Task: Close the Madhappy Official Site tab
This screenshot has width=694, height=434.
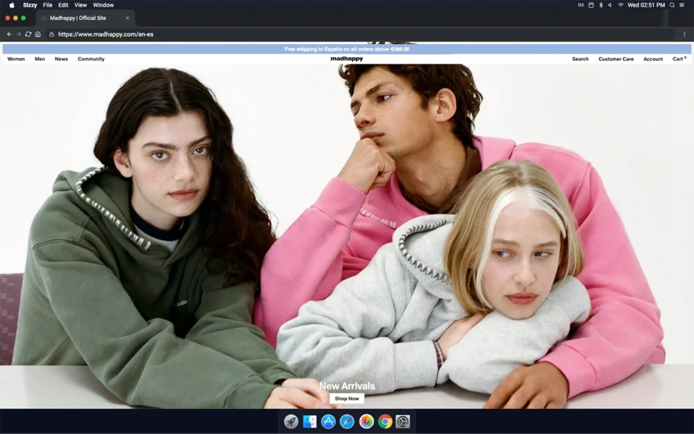Action: (x=127, y=18)
